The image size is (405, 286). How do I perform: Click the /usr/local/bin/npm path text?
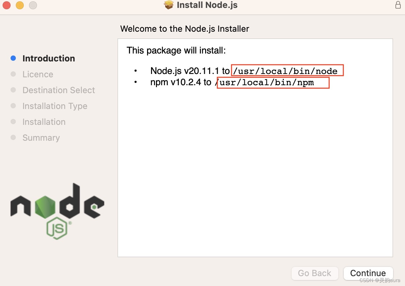[265, 83]
